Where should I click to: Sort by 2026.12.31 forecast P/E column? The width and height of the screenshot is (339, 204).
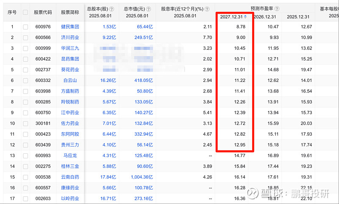click(x=265, y=17)
